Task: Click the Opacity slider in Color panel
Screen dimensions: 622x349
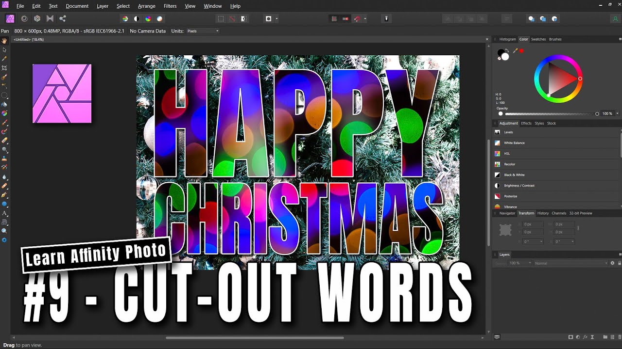Action: coord(551,114)
